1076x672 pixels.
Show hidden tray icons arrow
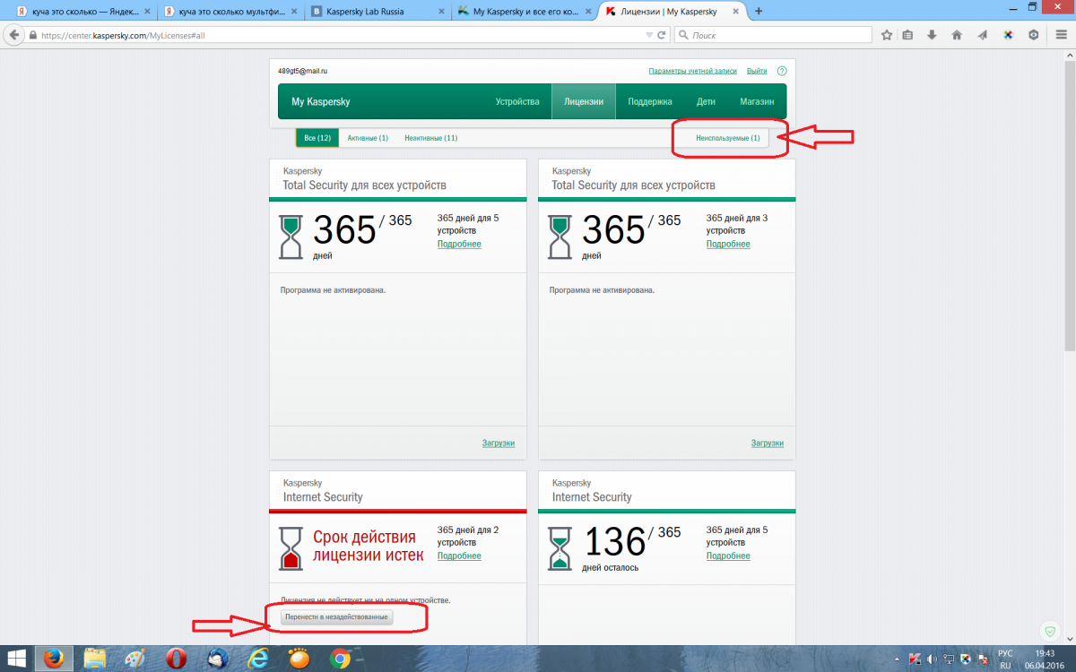(x=895, y=659)
